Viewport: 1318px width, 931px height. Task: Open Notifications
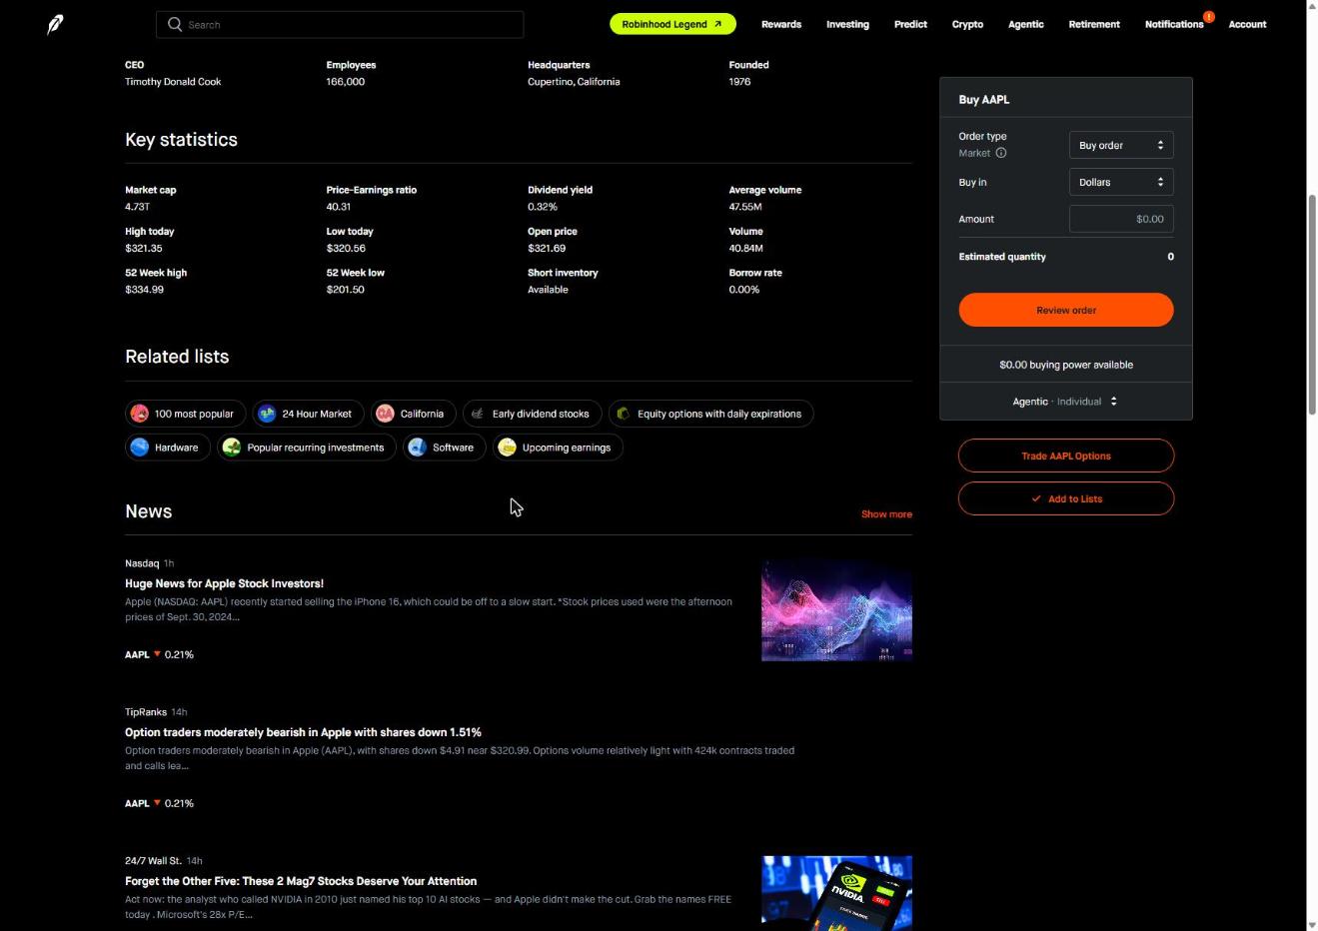pyautogui.click(x=1174, y=24)
